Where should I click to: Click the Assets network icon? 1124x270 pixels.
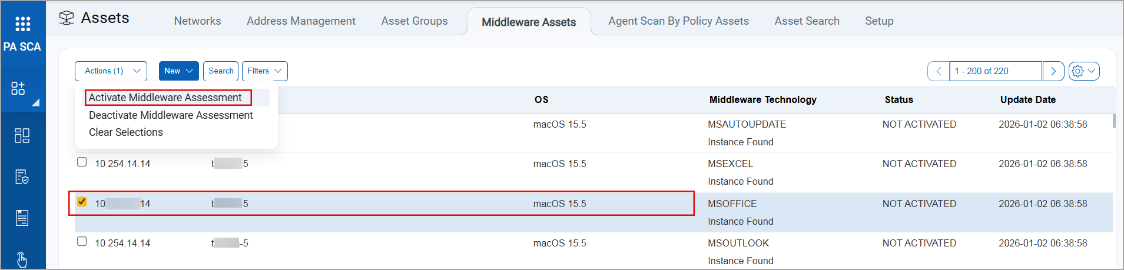click(67, 18)
